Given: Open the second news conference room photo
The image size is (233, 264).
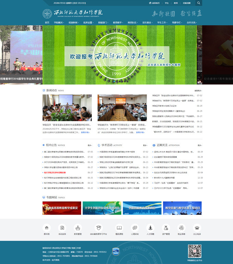Looking at the screenshot, I should 122,108.
